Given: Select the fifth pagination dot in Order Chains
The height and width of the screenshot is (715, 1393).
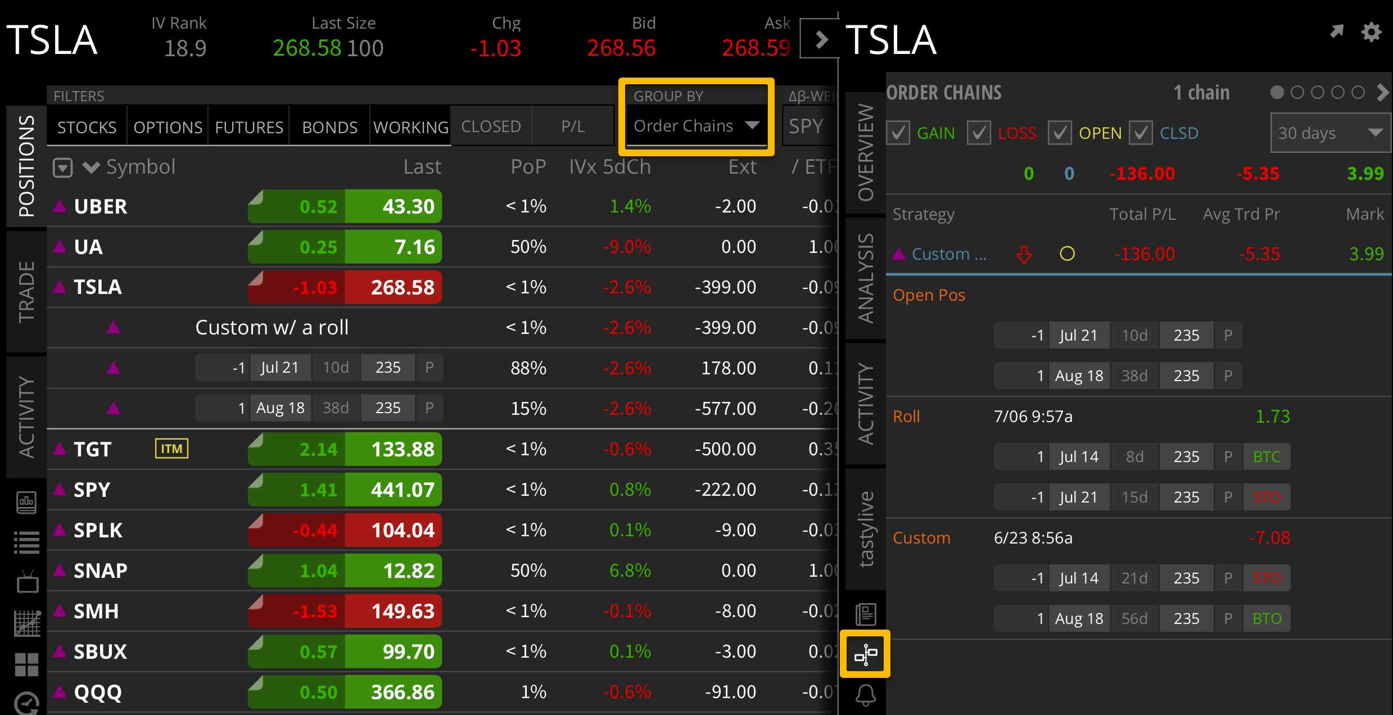Looking at the screenshot, I should pyautogui.click(x=1358, y=92).
